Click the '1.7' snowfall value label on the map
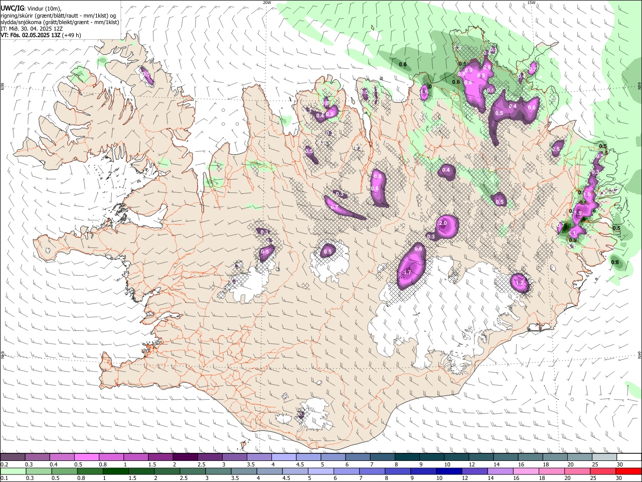 [407, 272]
